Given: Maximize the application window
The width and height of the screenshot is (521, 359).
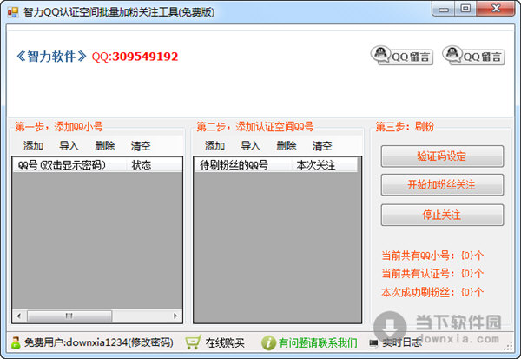Looking at the screenshot, I should coord(465,9).
